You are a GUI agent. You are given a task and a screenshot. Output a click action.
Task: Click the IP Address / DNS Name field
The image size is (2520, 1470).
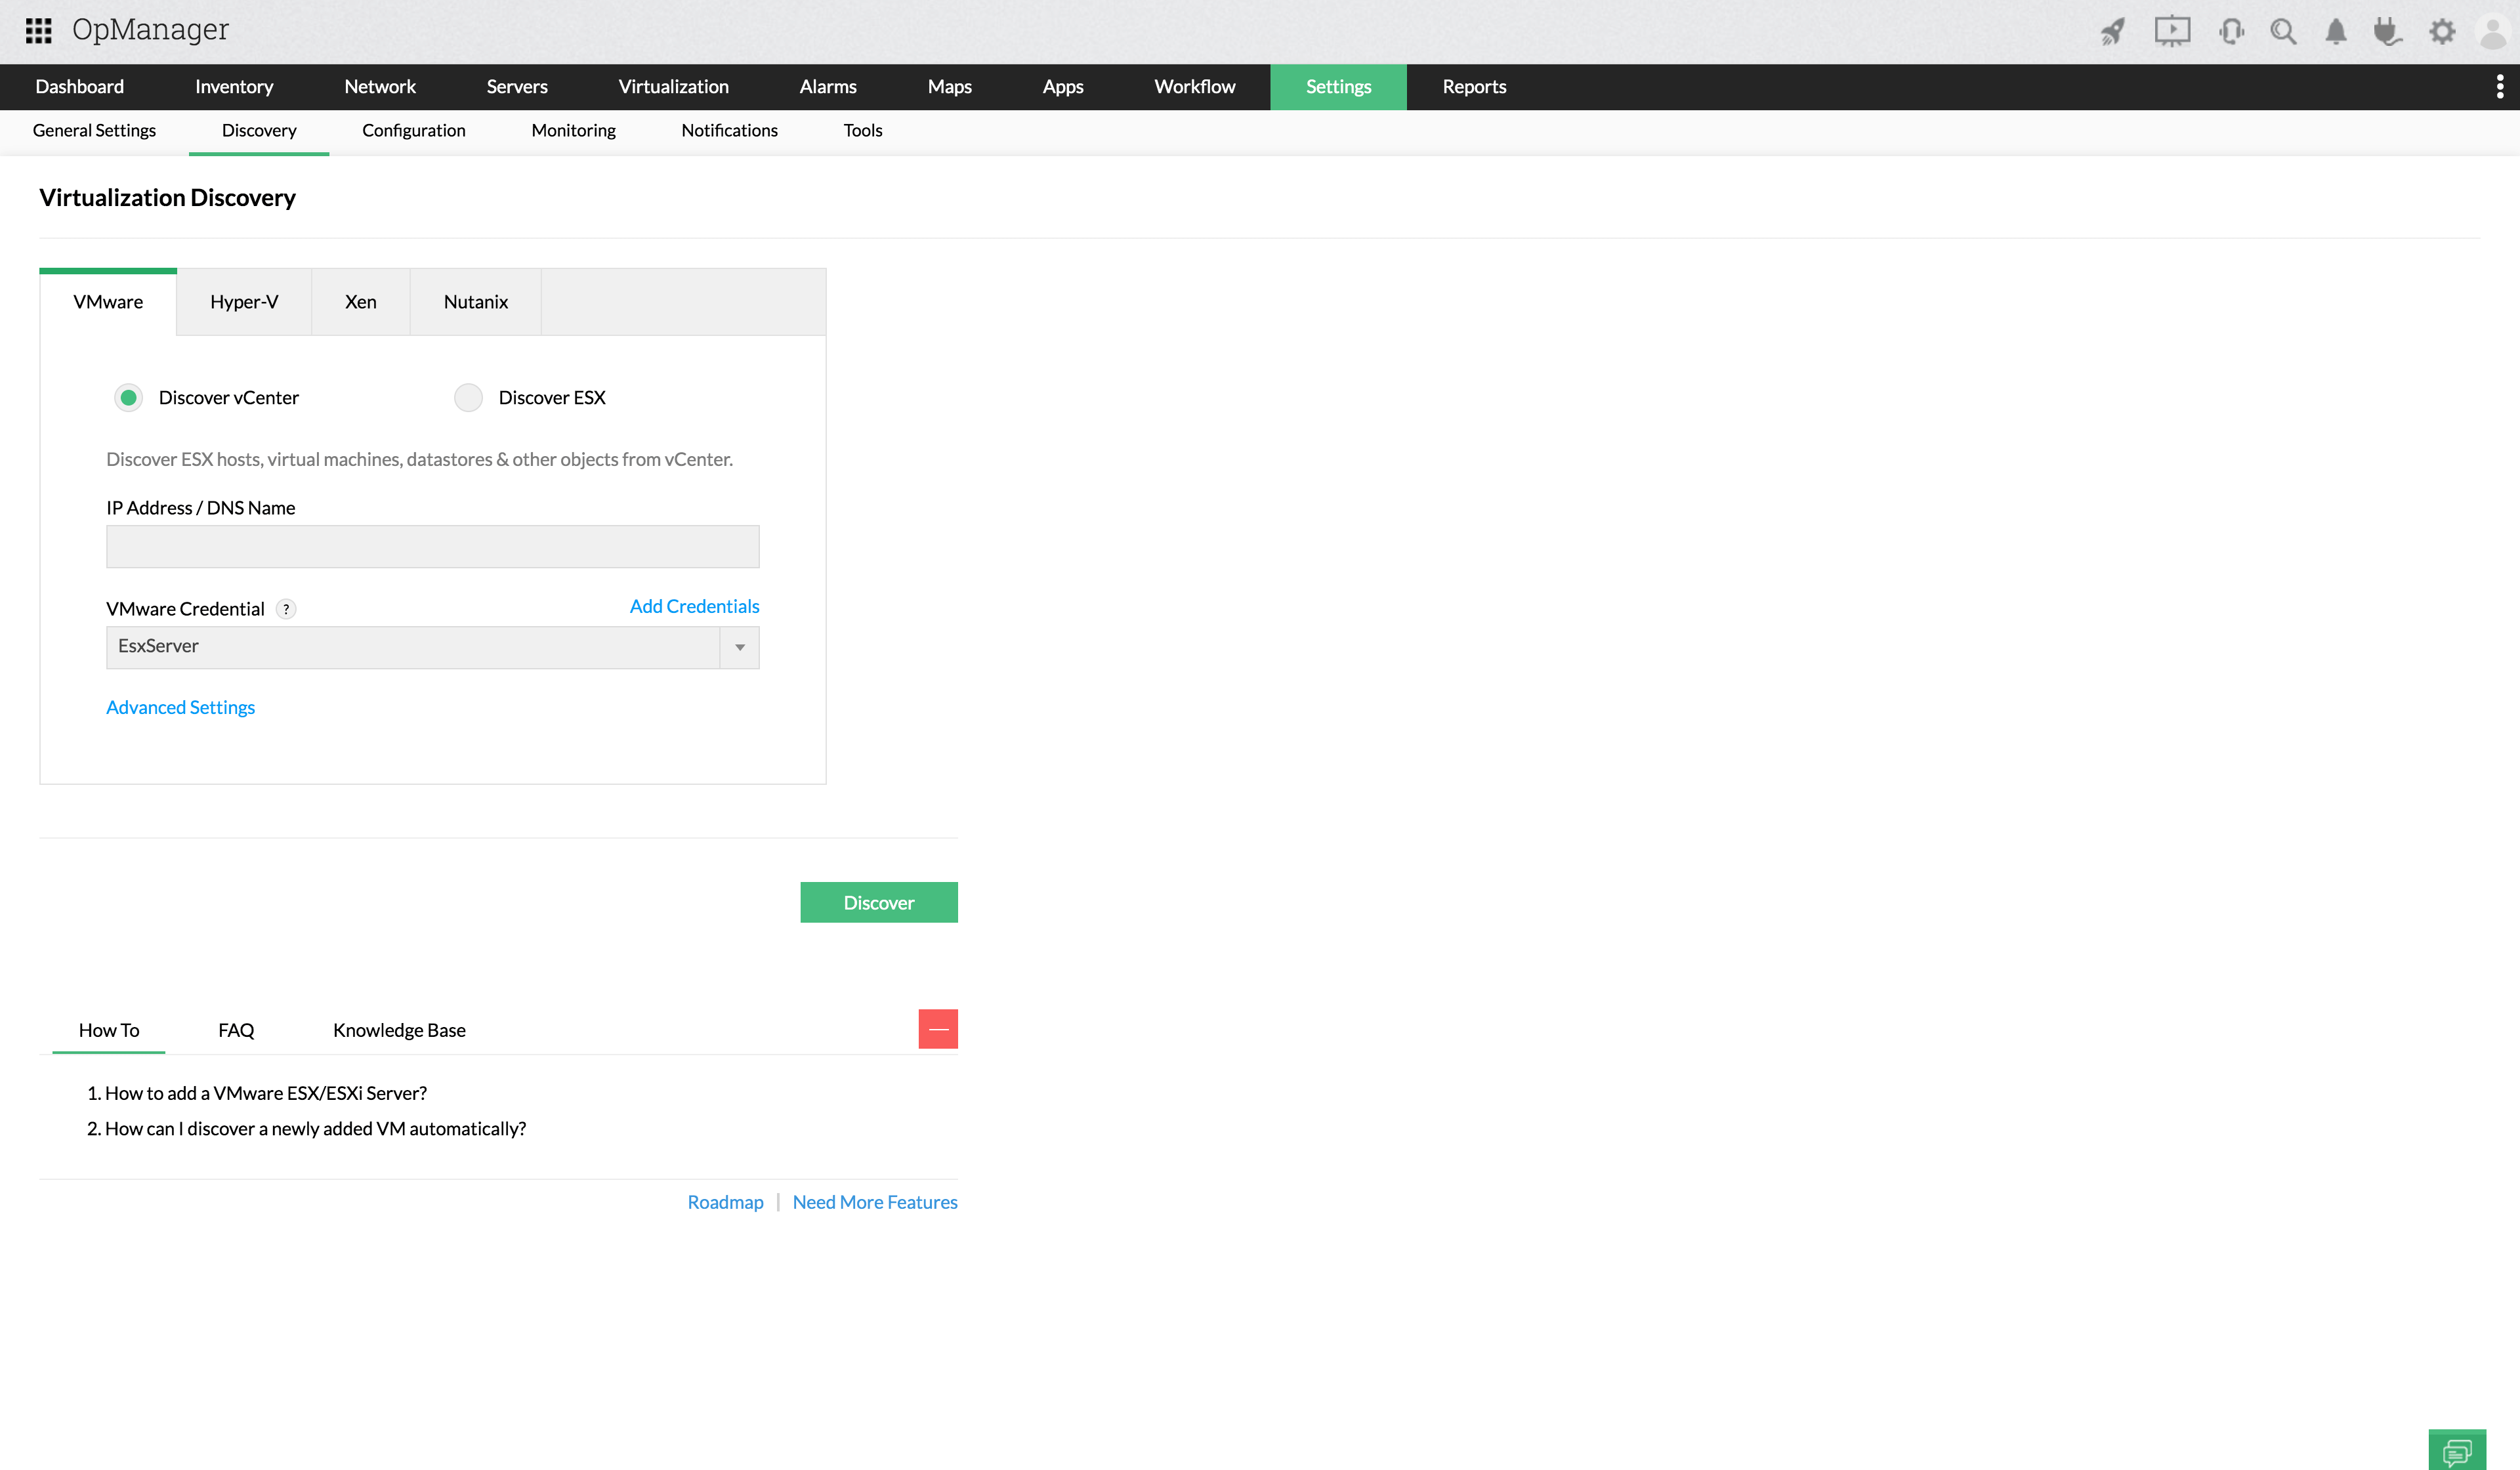(432, 546)
